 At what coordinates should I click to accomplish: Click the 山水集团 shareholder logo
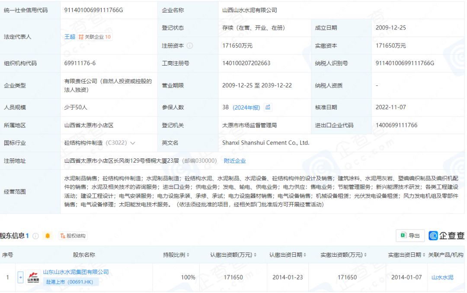[33, 277]
